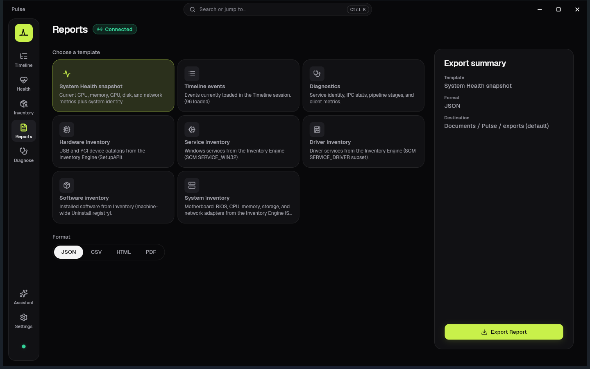Pick the Hardware inventory template title
590x369 pixels.
tap(85, 142)
